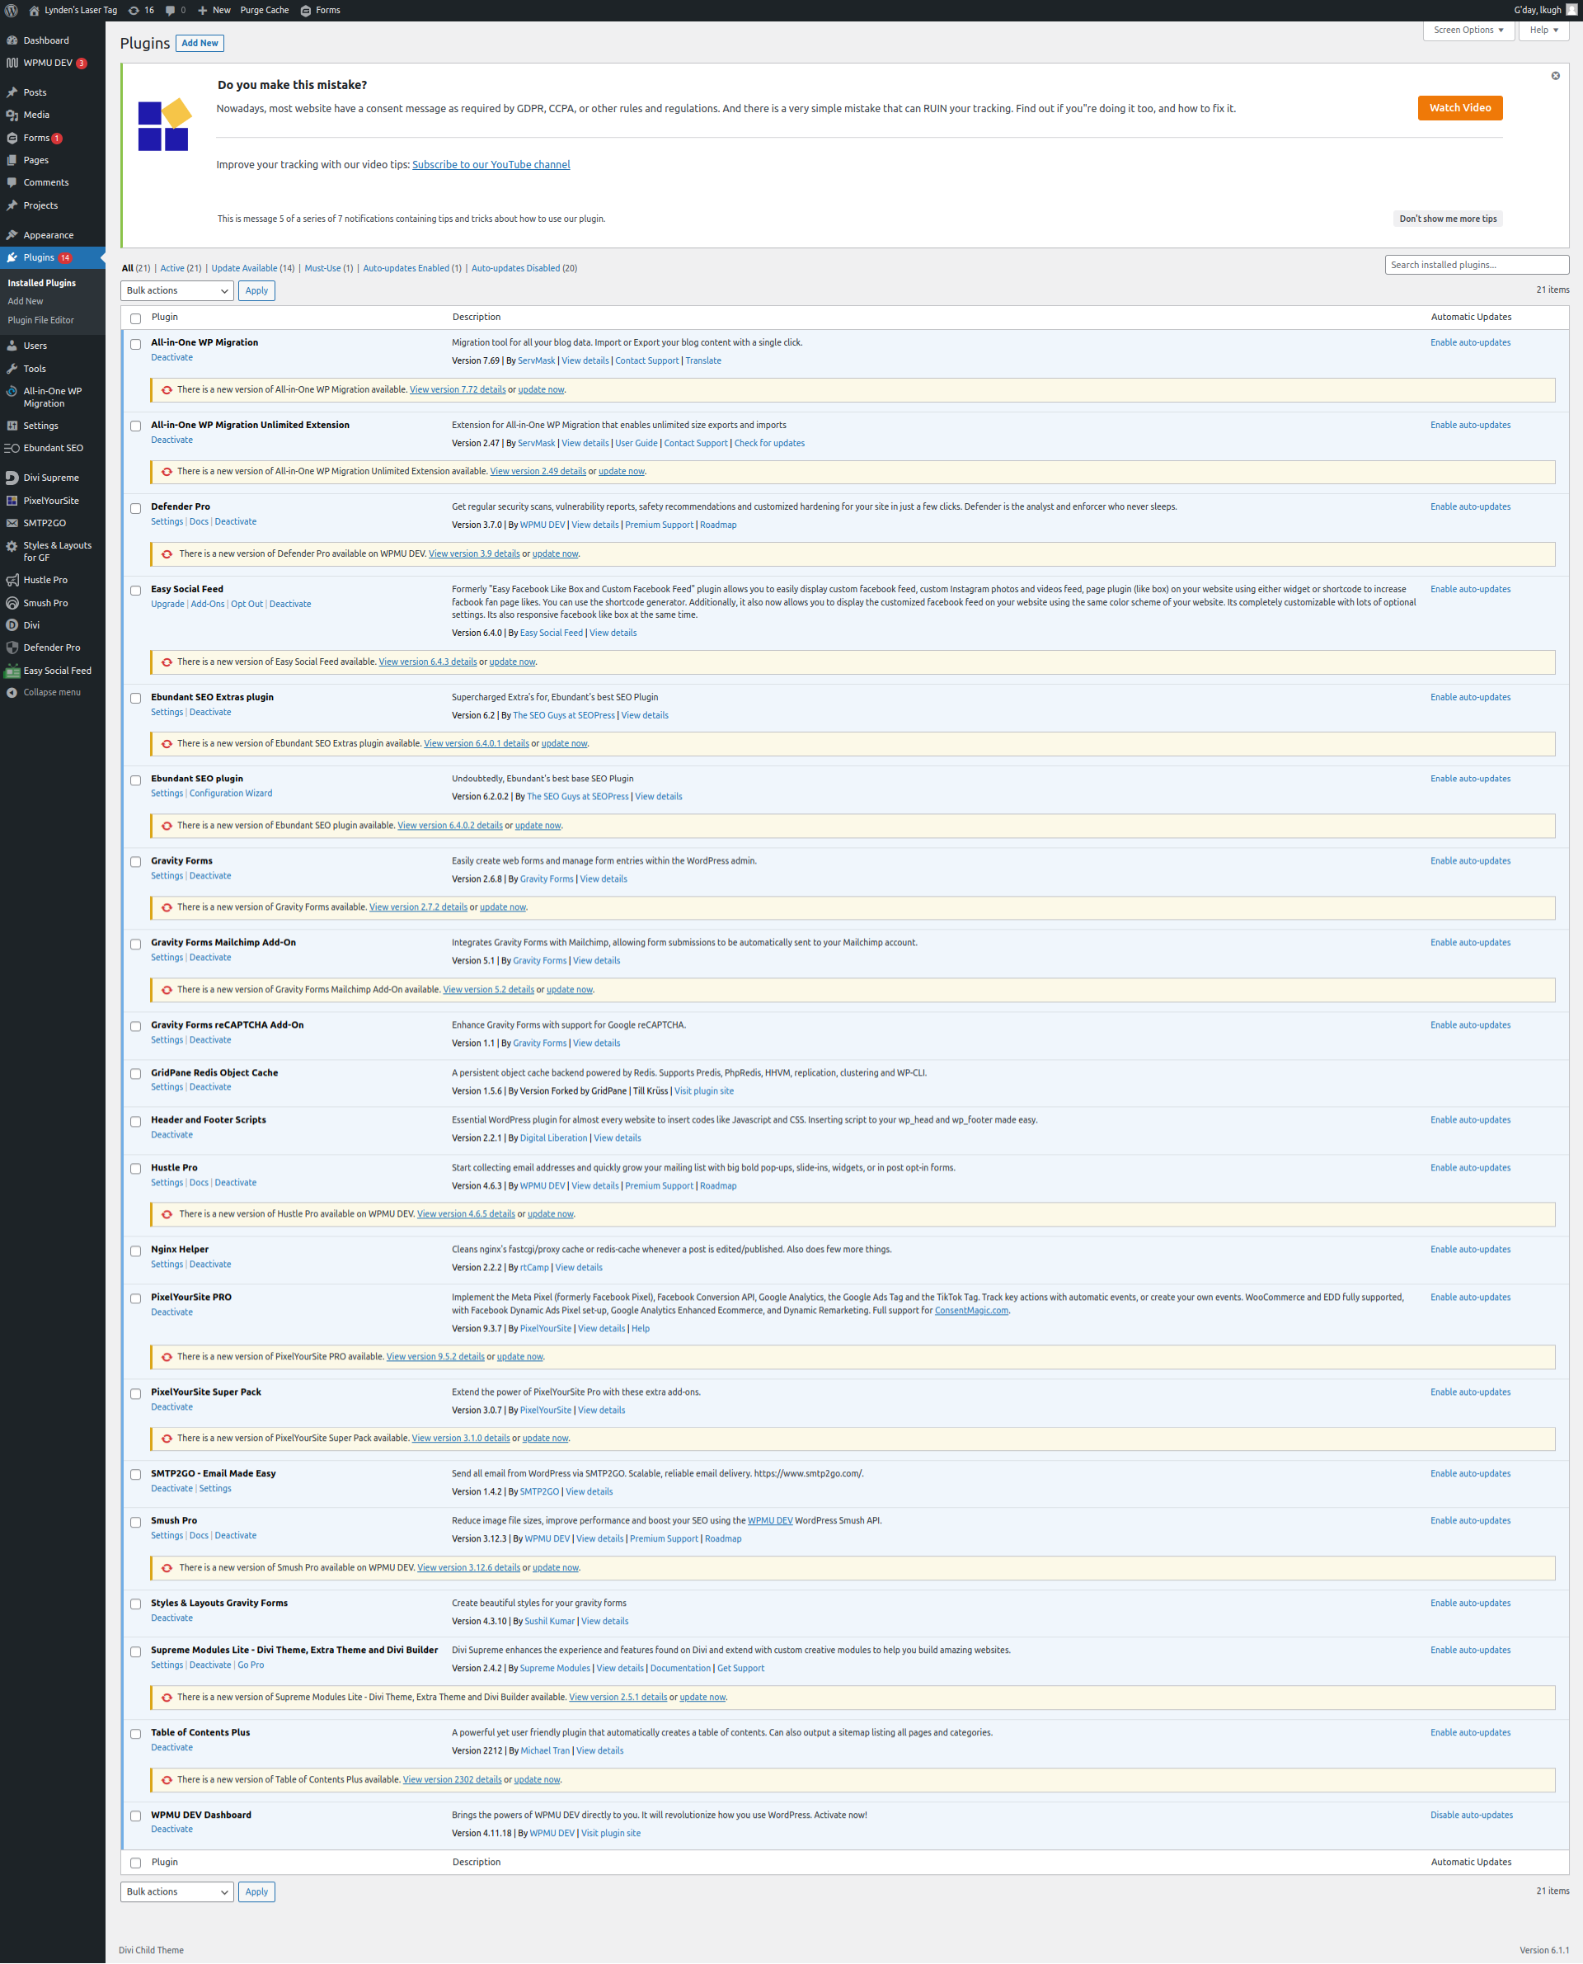Open Plugin File Editor submenu item
The height and width of the screenshot is (1964, 1583).
pos(41,320)
